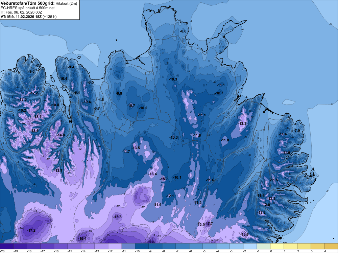Viewport: 338px width, 253px height.
Task: Click the -11.2 temperature value
Action: 198,203
